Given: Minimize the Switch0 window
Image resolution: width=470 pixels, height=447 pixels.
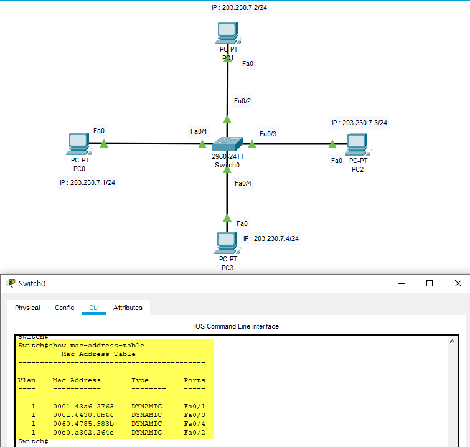Looking at the screenshot, I should coord(402,283).
